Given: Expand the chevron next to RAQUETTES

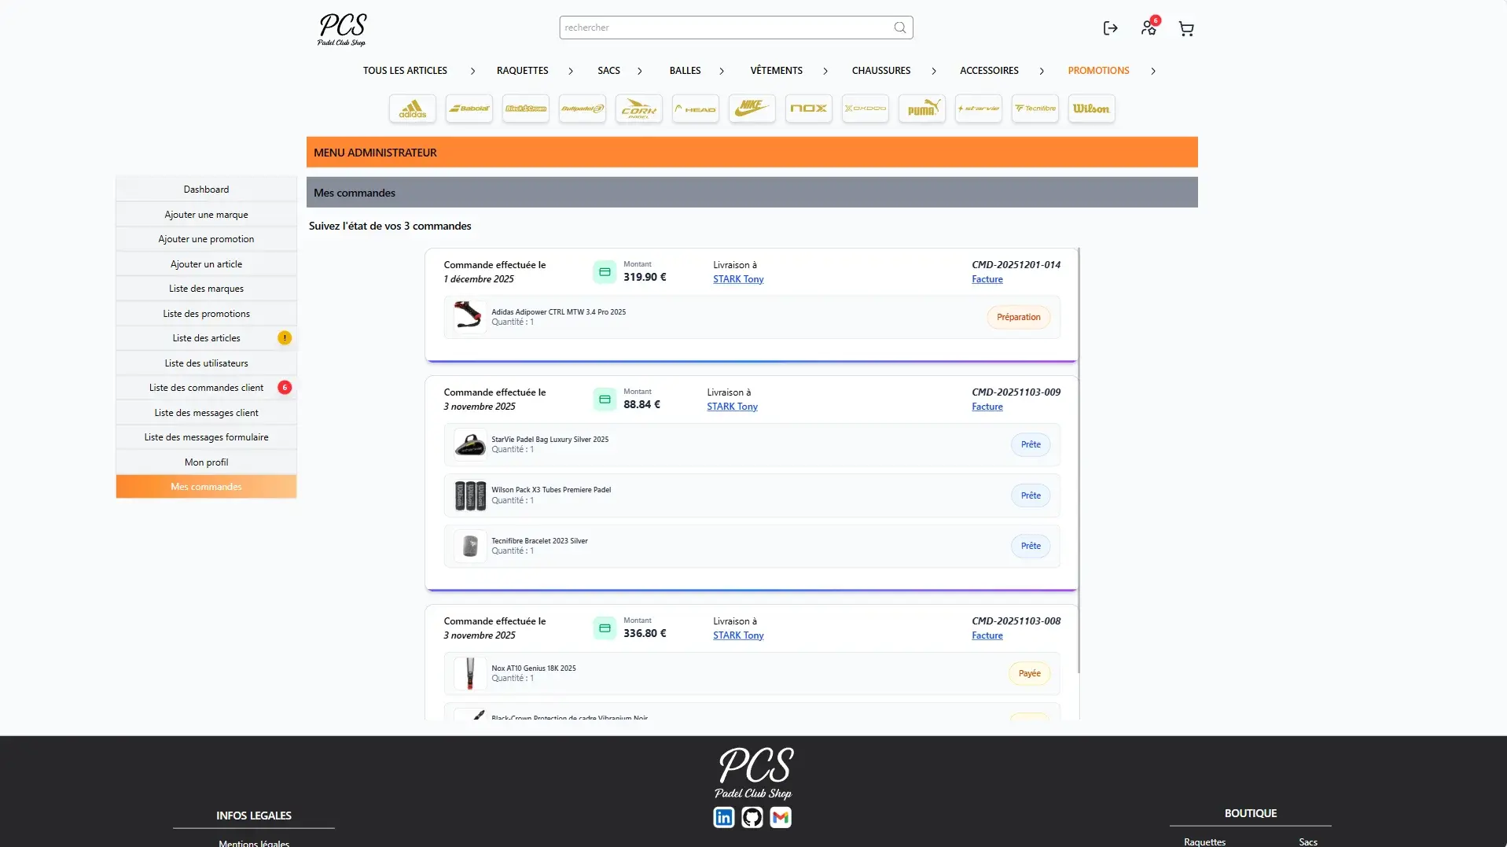Looking at the screenshot, I should (x=571, y=71).
